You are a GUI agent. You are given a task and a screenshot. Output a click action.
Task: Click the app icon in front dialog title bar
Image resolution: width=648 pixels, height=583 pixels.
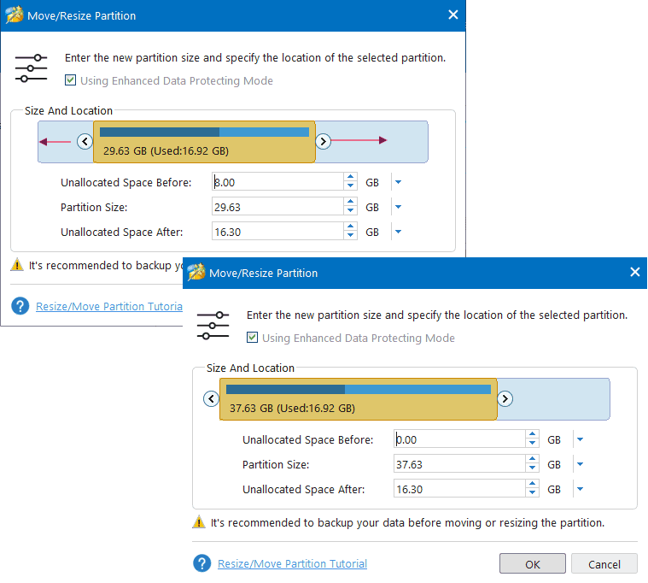[196, 272]
